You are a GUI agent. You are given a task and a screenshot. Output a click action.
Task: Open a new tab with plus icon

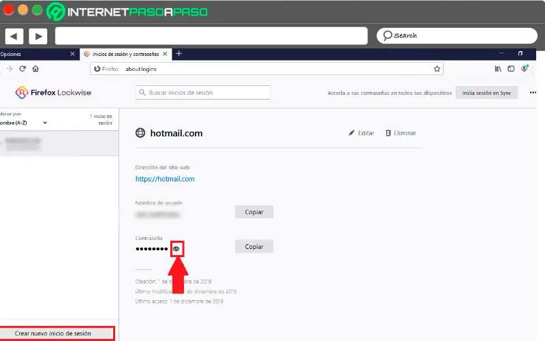pos(179,54)
